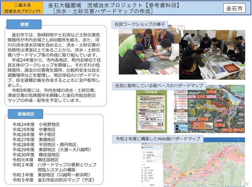Click the 実施地区 section header
Screen dimensions: 252x187
point(26,114)
